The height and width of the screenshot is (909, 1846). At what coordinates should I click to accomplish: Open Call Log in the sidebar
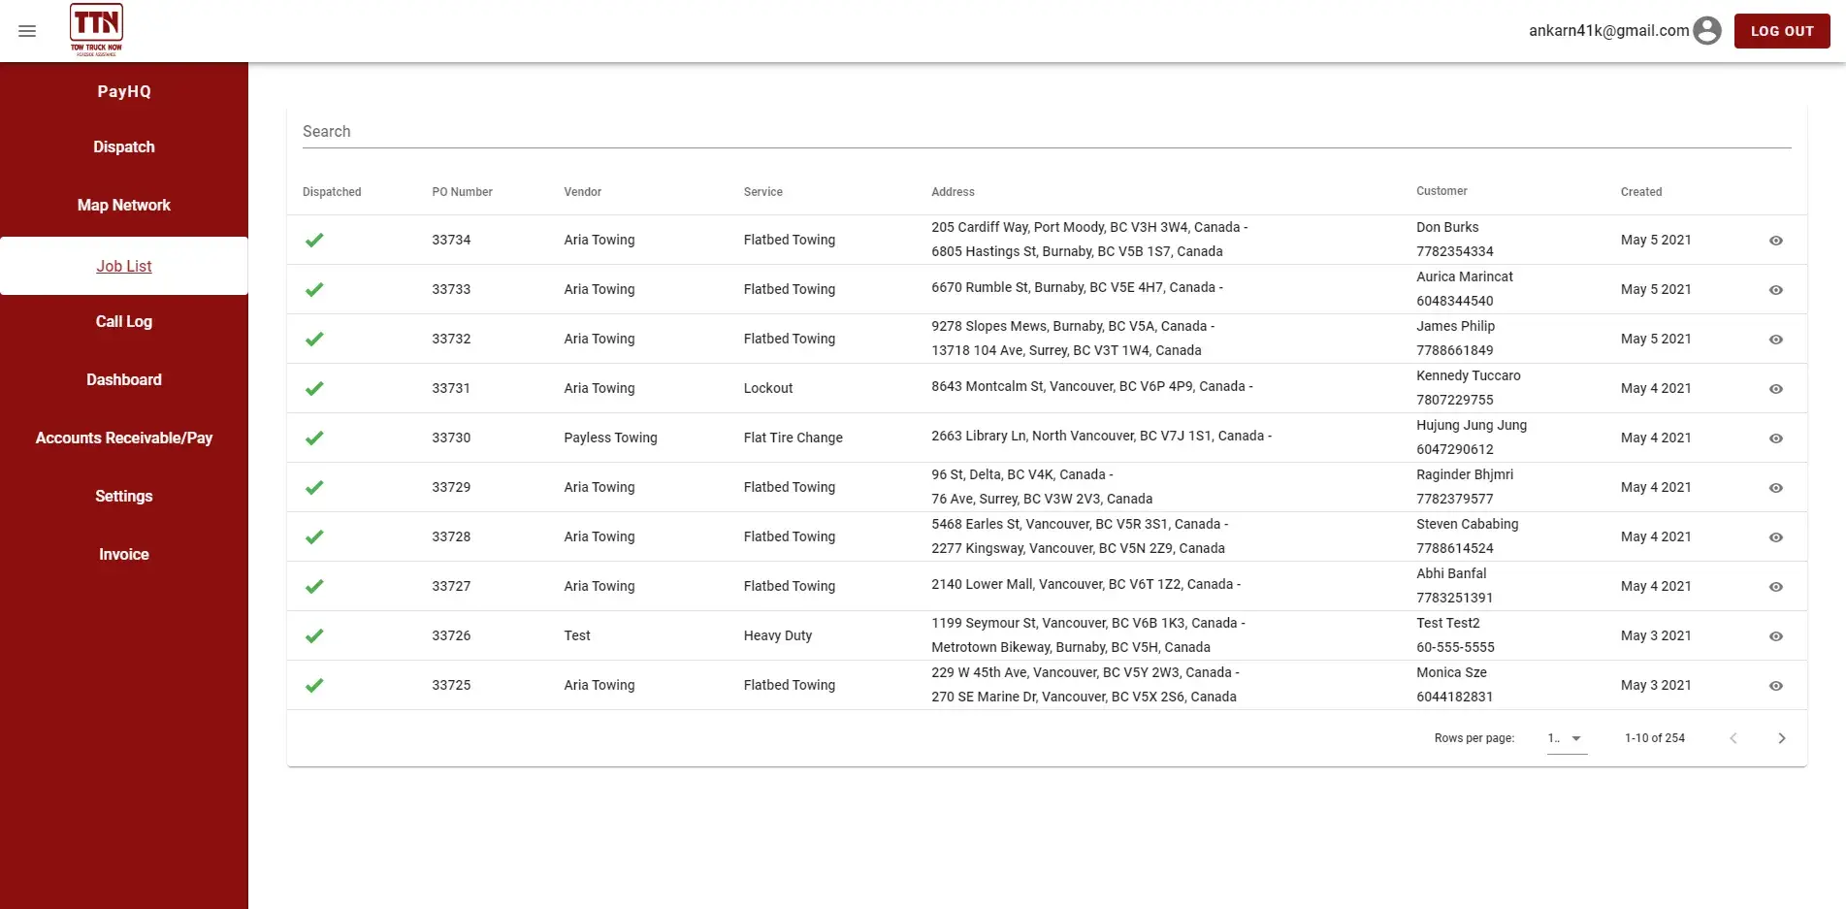click(x=124, y=322)
